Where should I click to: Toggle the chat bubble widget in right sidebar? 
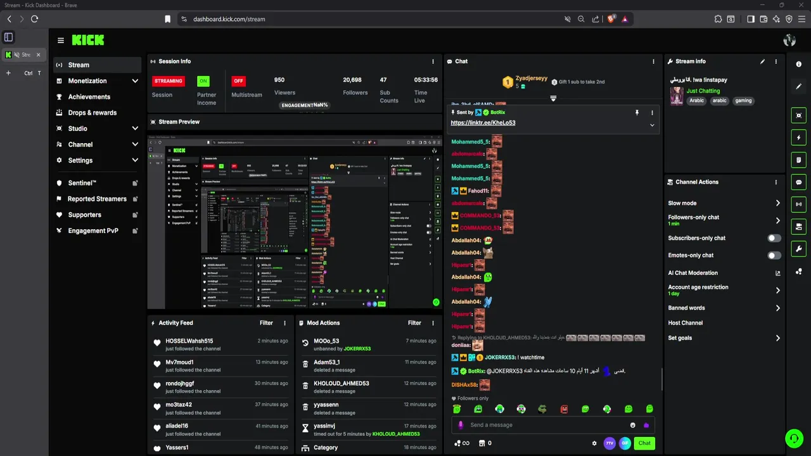click(x=799, y=182)
